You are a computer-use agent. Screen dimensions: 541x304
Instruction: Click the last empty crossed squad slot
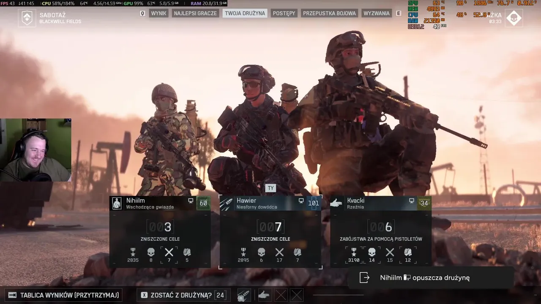297,295
